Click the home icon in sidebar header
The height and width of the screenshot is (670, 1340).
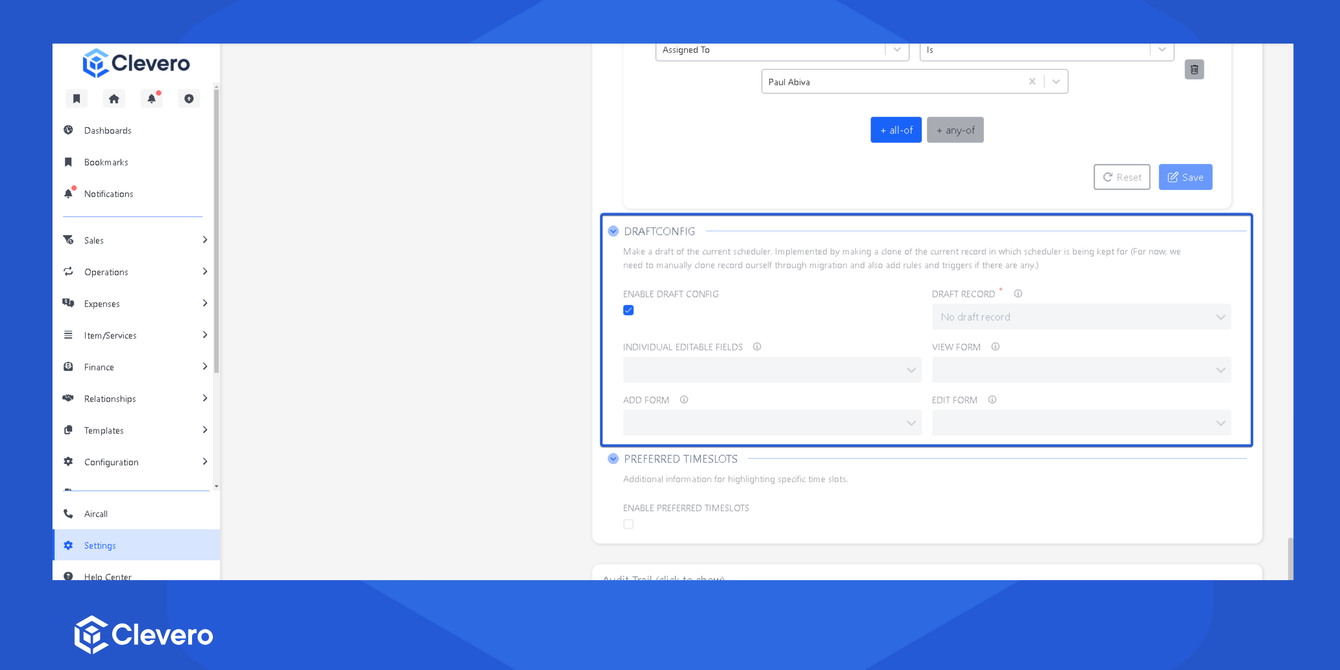click(x=114, y=99)
